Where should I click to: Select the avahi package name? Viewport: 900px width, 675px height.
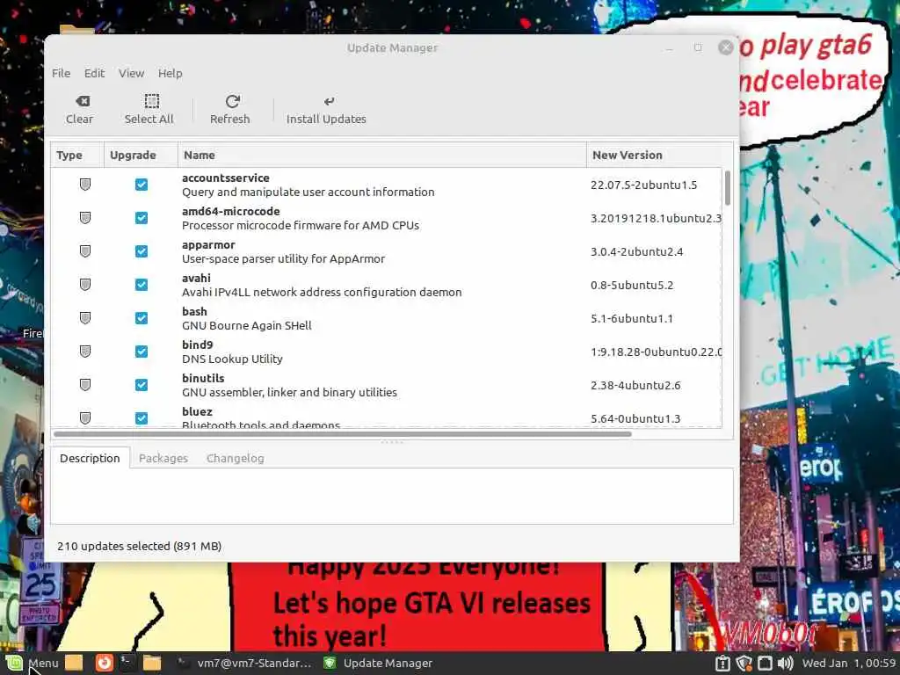[196, 278]
